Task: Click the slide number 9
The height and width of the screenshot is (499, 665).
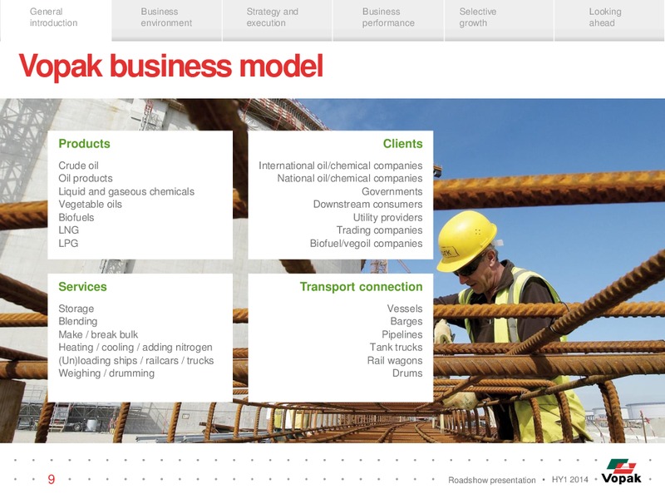Action: [52, 480]
